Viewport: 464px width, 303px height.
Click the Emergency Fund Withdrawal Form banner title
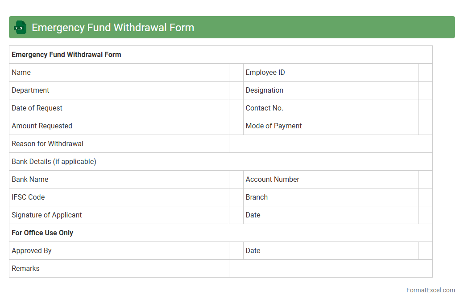113,27
